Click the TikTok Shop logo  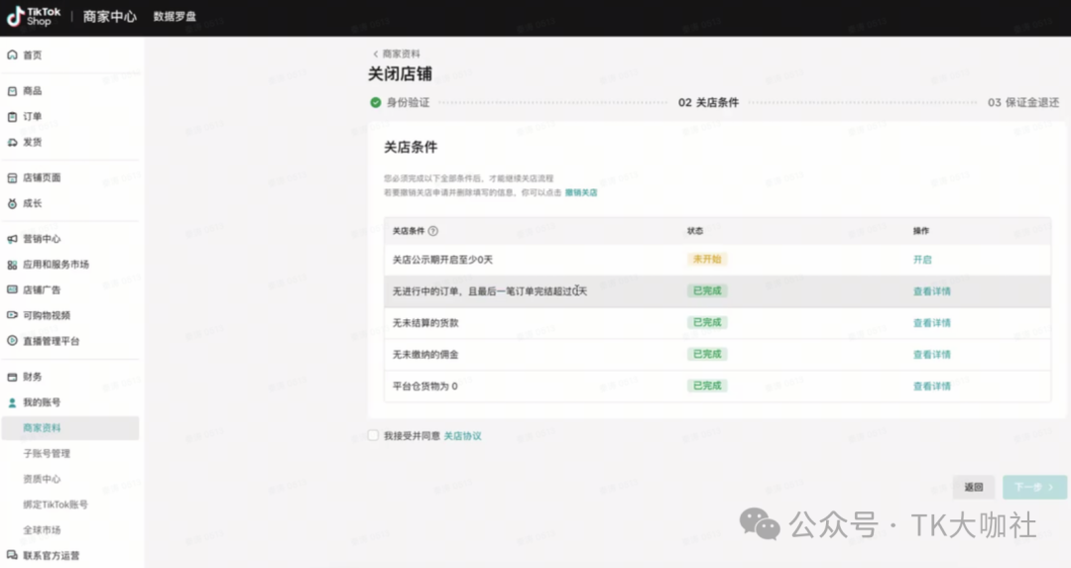pos(35,16)
